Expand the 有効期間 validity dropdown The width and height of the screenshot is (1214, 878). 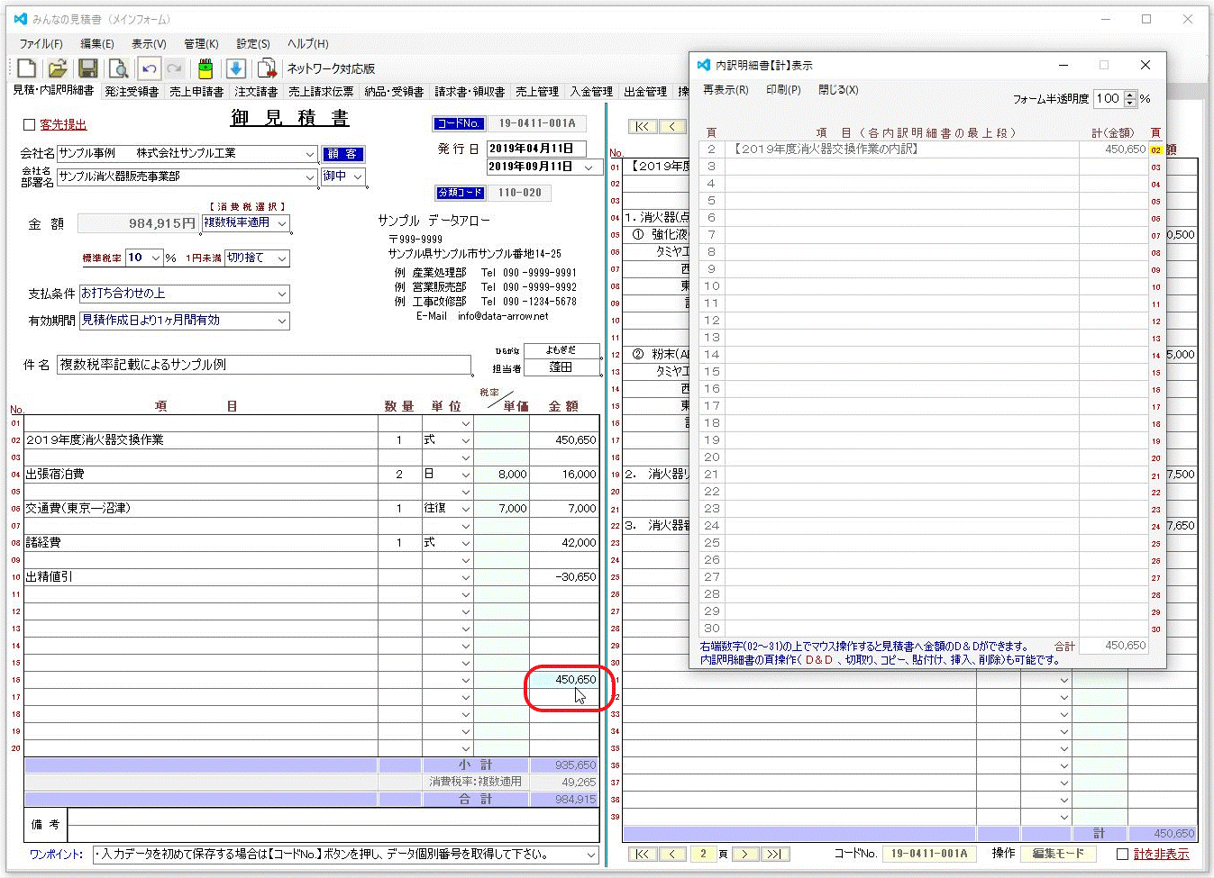click(282, 321)
